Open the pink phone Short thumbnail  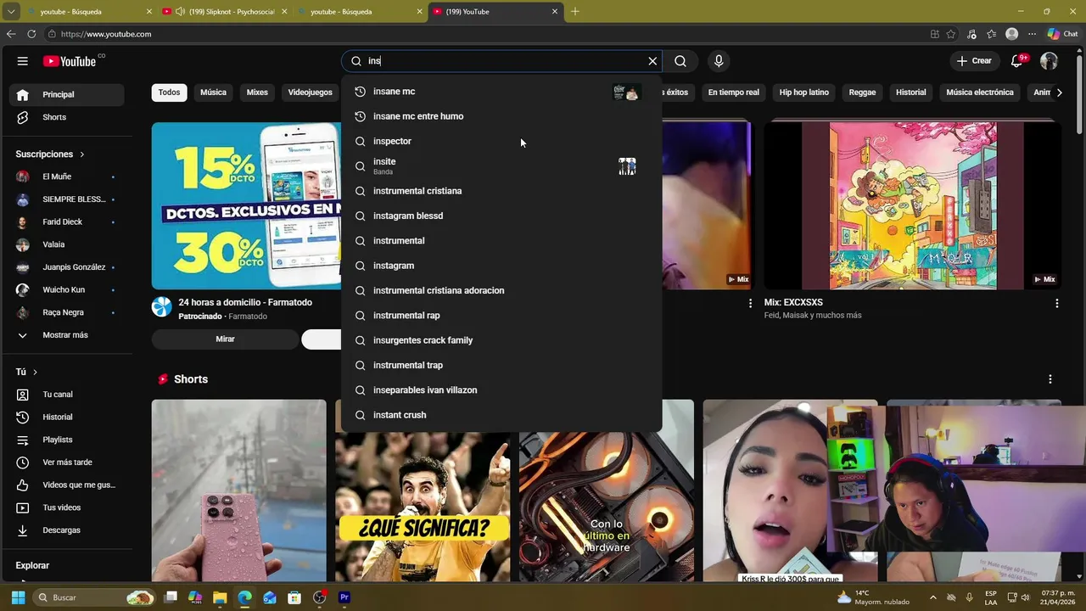(238, 490)
